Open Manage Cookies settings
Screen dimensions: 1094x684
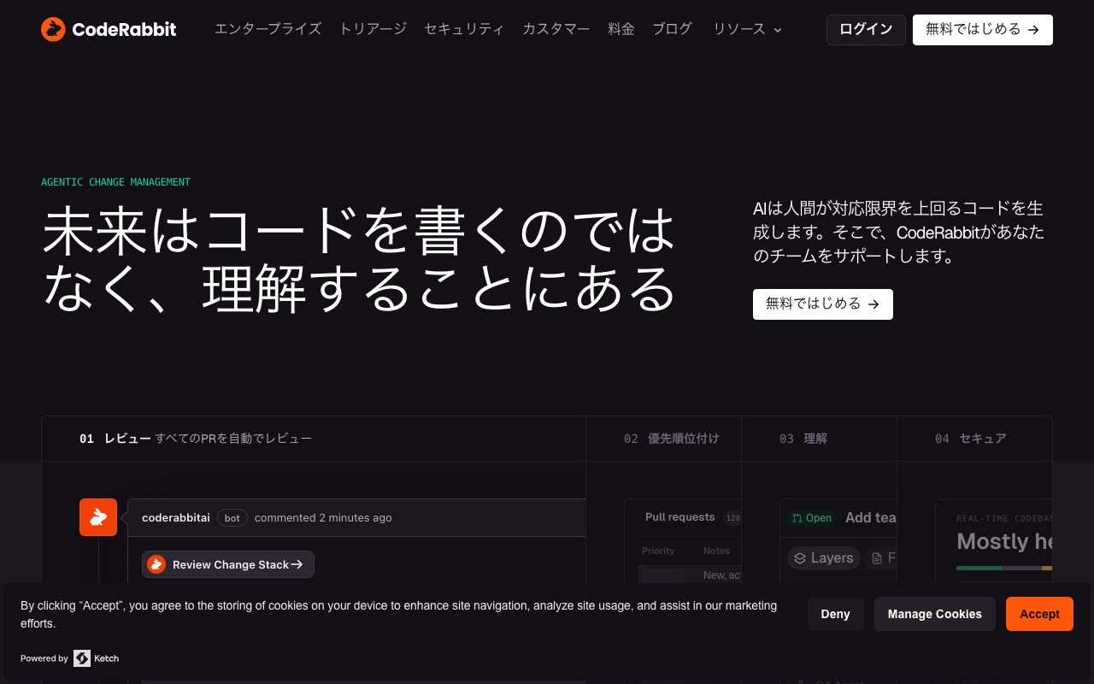[x=935, y=614]
